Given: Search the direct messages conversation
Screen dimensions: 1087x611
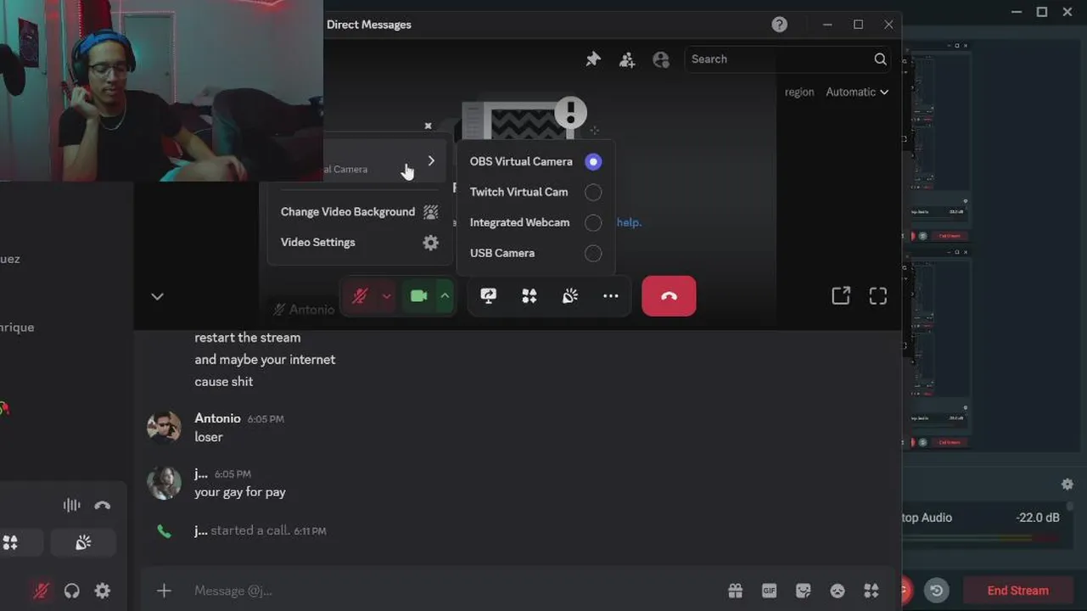Looking at the screenshot, I should click(x=787, y=59).
